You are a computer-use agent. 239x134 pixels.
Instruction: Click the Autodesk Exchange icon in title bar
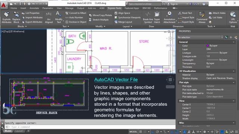pos(191,4)
